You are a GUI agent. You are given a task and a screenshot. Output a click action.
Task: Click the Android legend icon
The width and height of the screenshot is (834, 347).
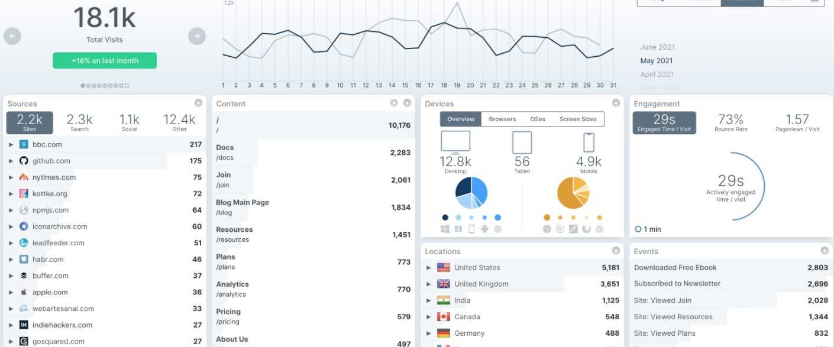(x=484, y=229)
